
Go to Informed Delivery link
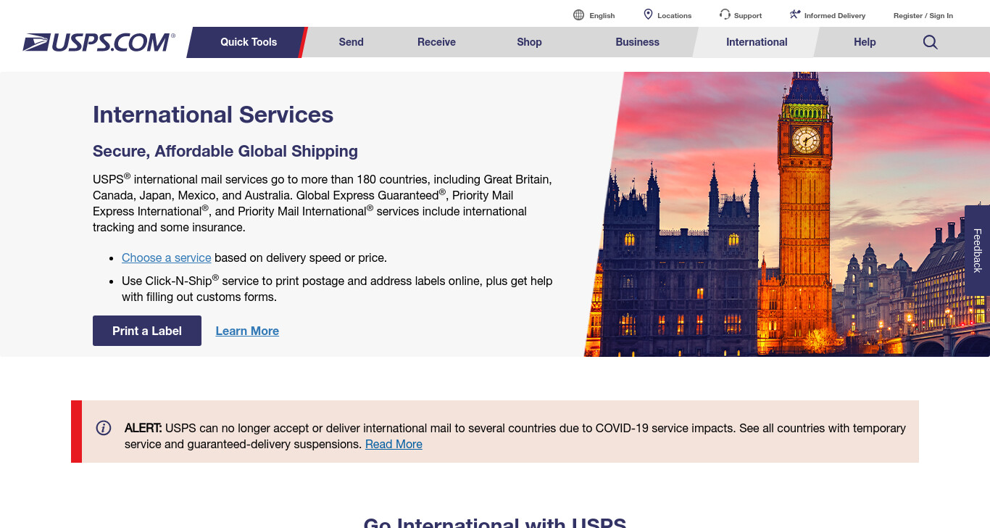(x=835, y=15)
